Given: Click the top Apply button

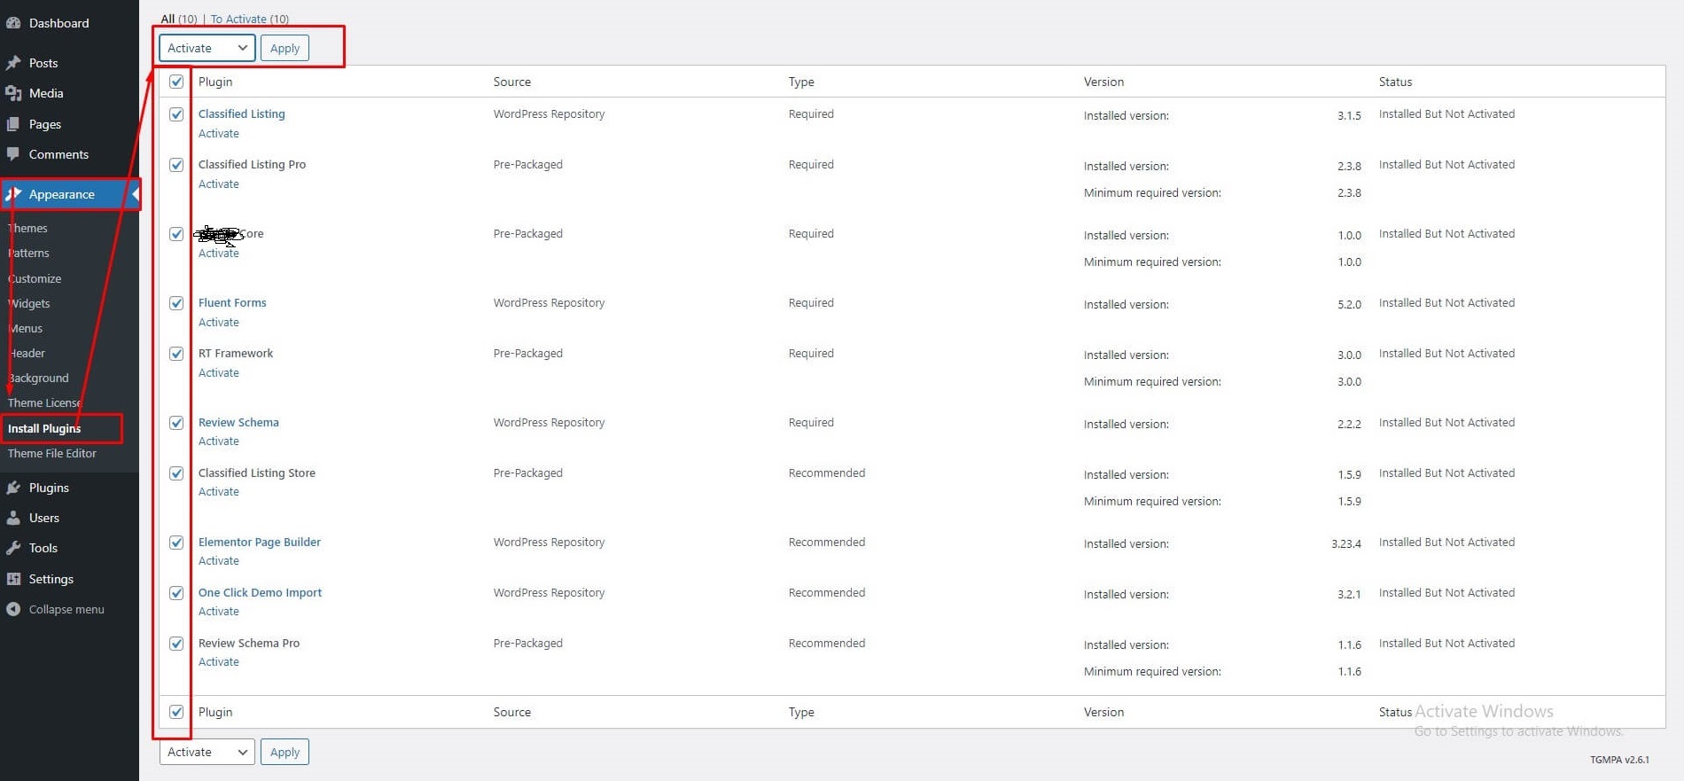Looking at the screenshot, I should (285, 48).
